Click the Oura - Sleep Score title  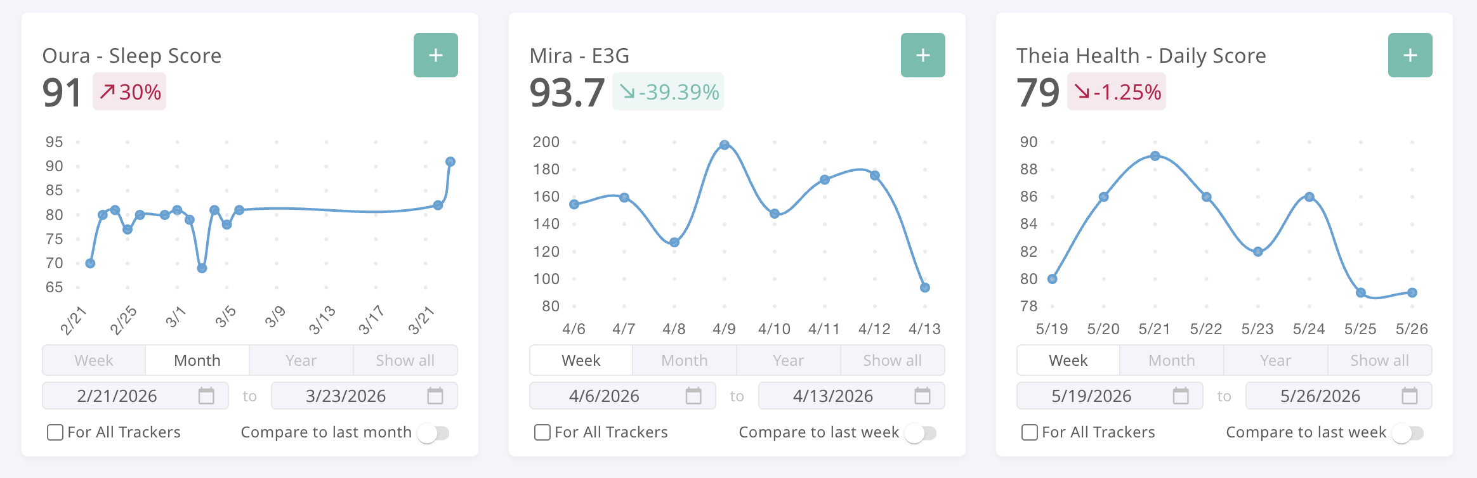point(132,56)
